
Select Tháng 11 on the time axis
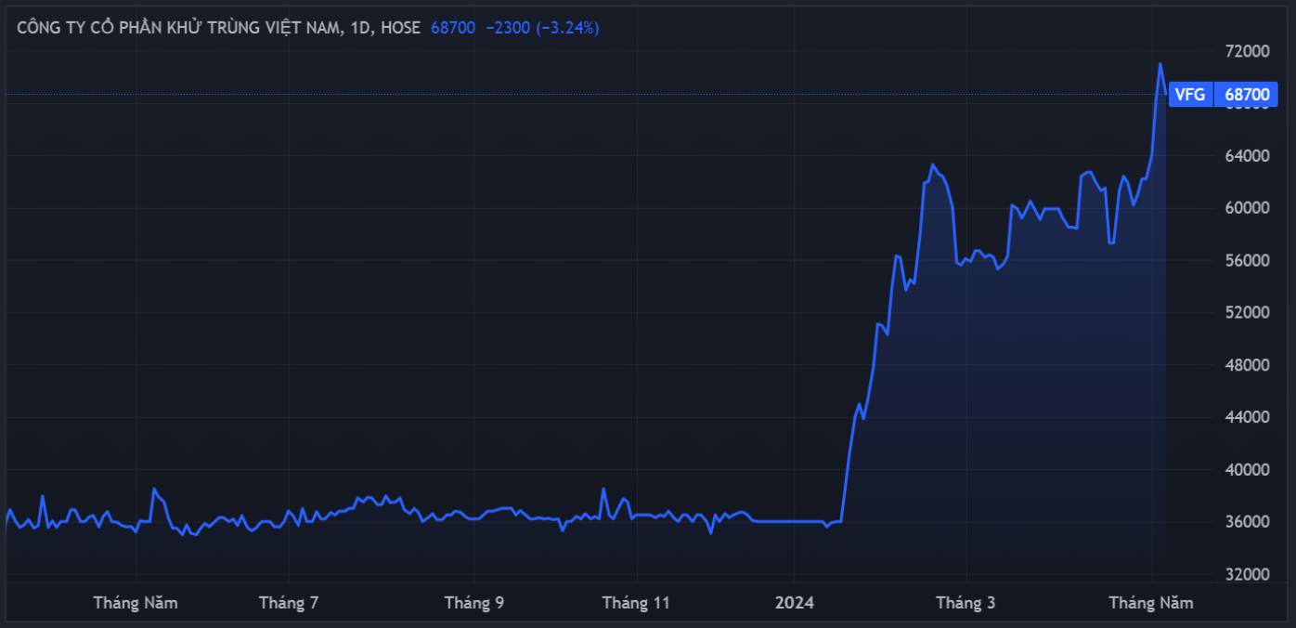636,603
